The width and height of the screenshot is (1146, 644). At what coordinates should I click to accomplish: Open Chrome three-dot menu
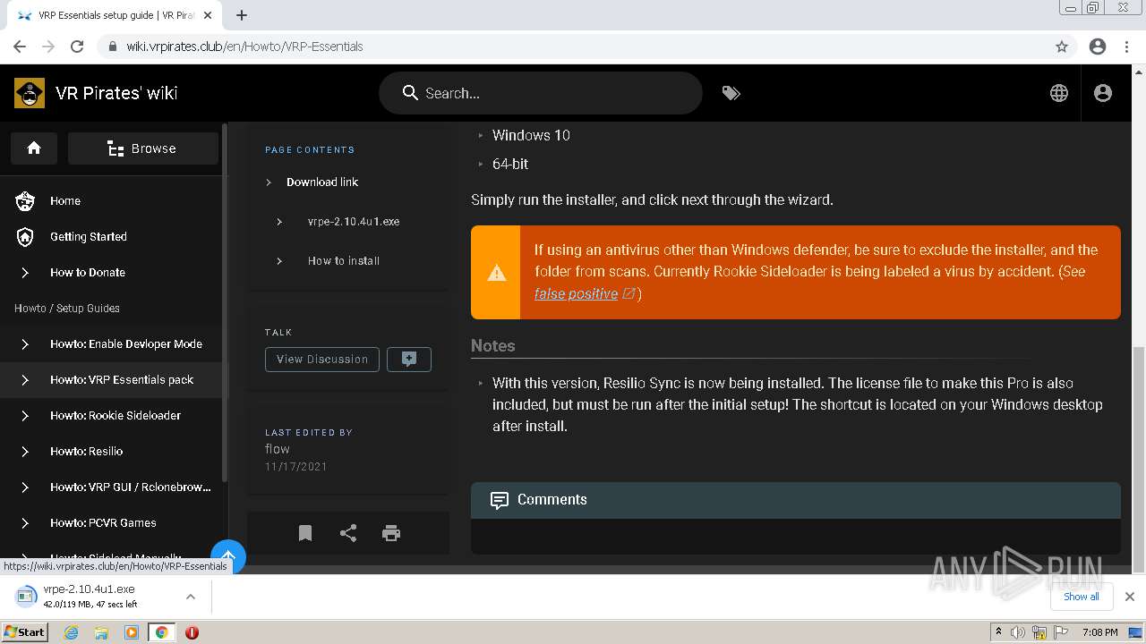point(1126,47)
